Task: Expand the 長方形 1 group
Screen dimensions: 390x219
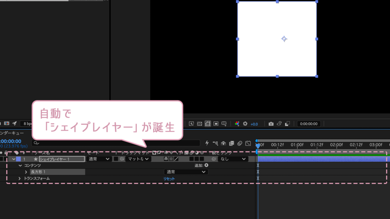Action: coord(26,172)
